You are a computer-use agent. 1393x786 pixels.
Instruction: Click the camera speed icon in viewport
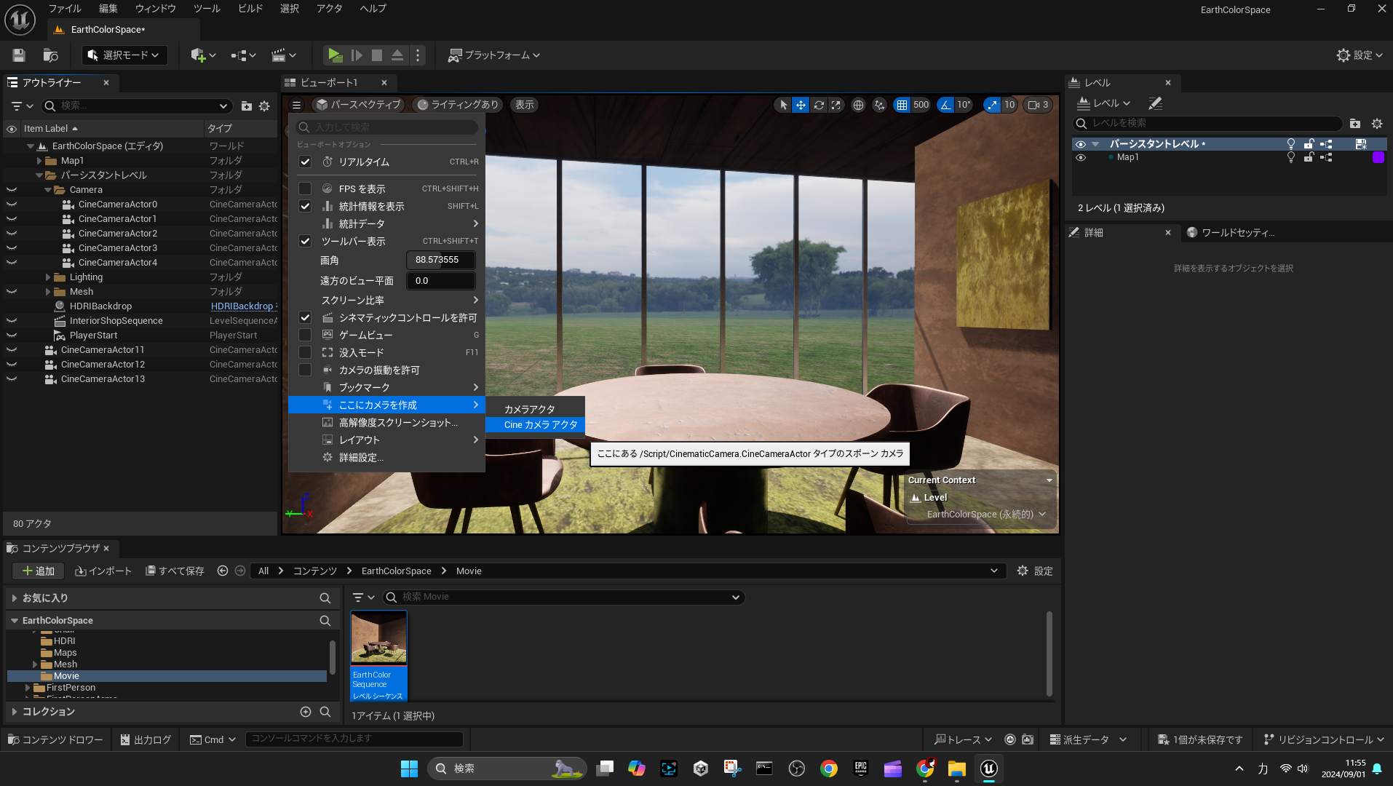(x=1033, y=105)
